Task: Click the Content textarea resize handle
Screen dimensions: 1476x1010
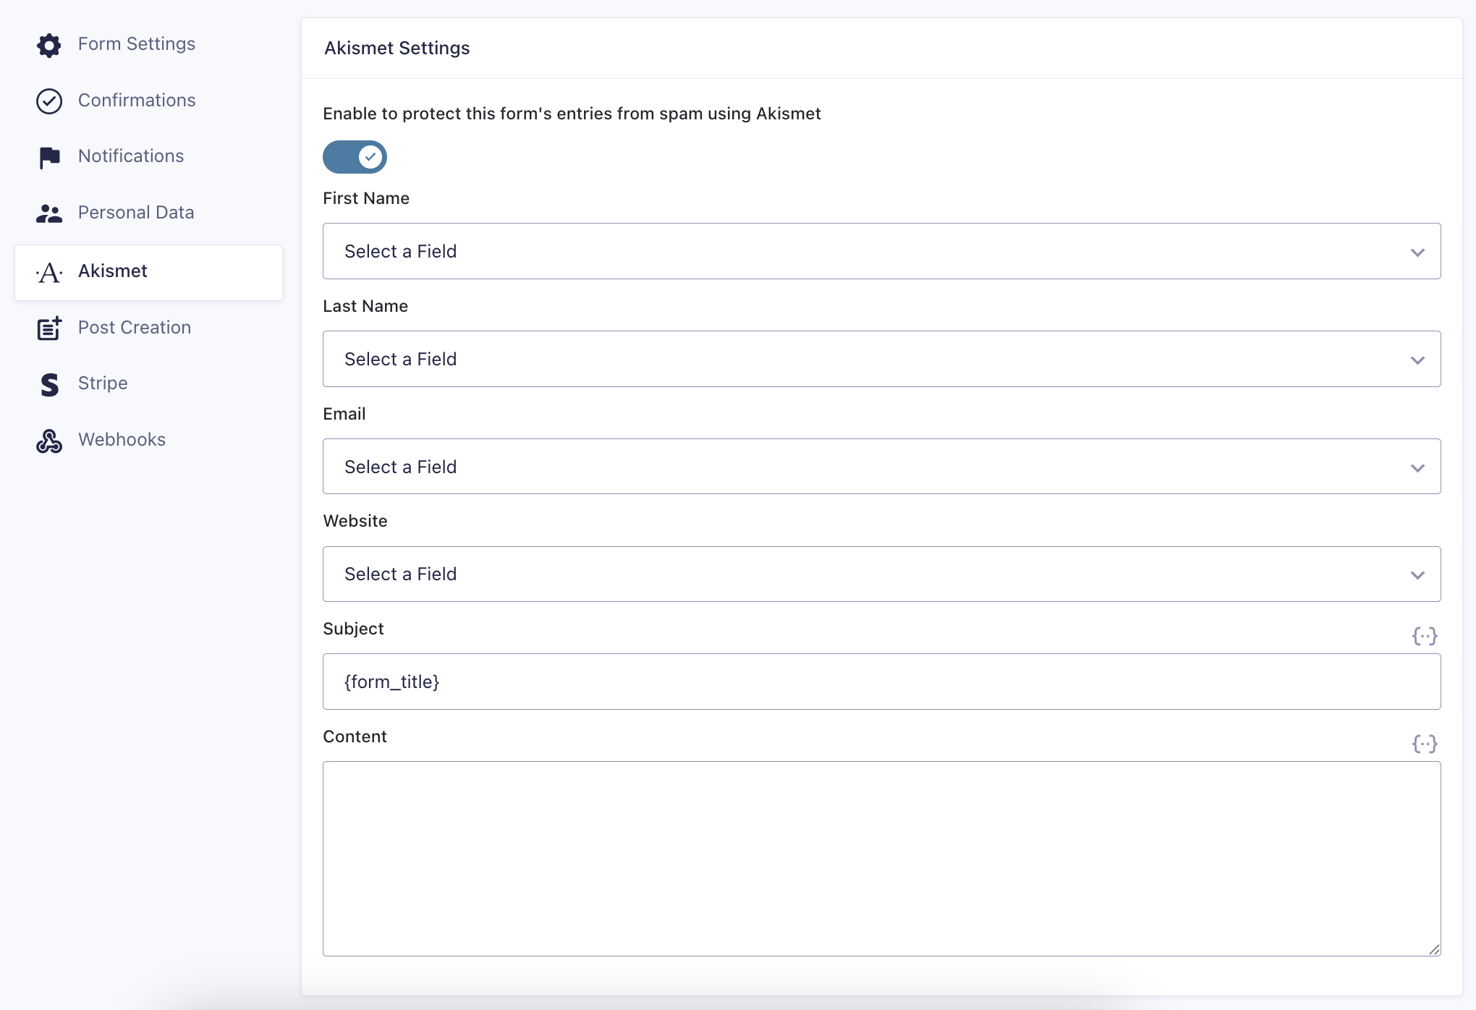Action: [x=1434, y=949]
